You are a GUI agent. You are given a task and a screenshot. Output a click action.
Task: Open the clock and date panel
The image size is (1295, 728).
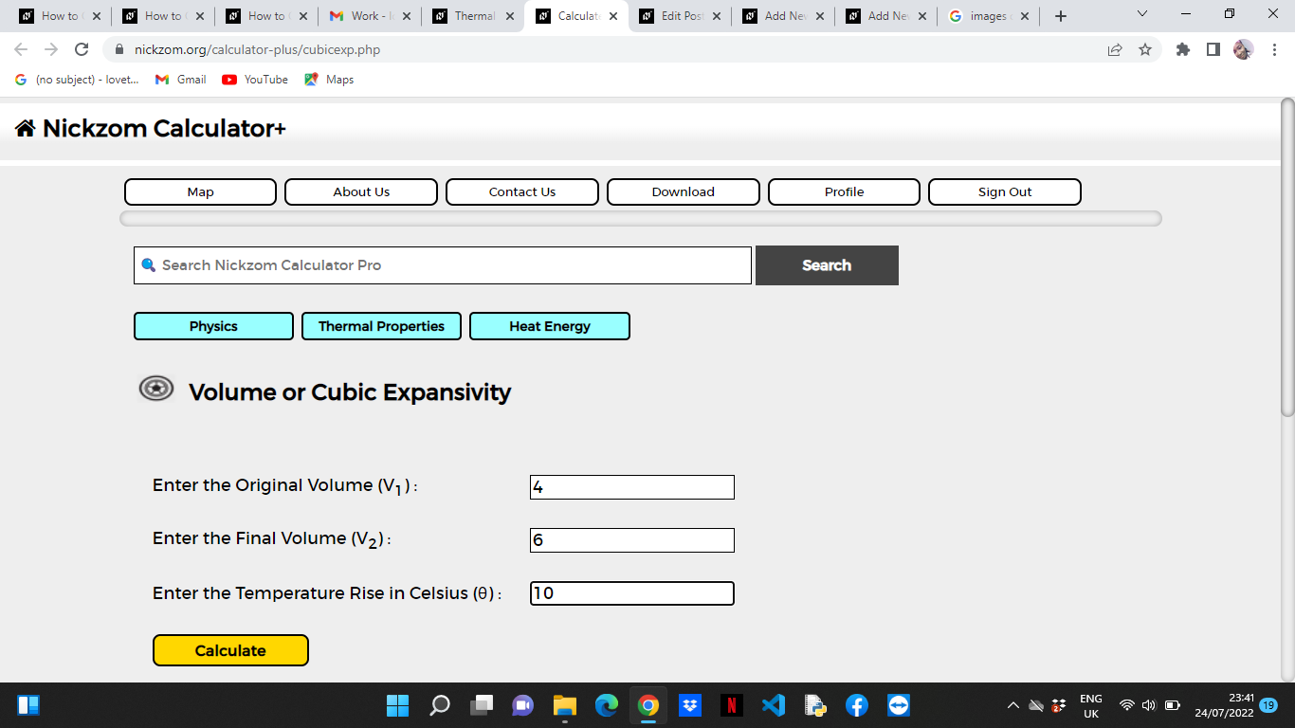click(x=1224, y=705)
